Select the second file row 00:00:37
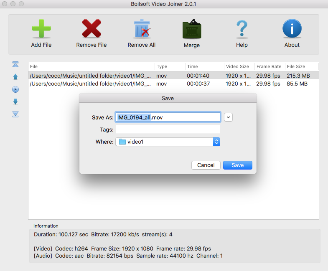This screenshot has width=328, height=271. click(173, 84)
